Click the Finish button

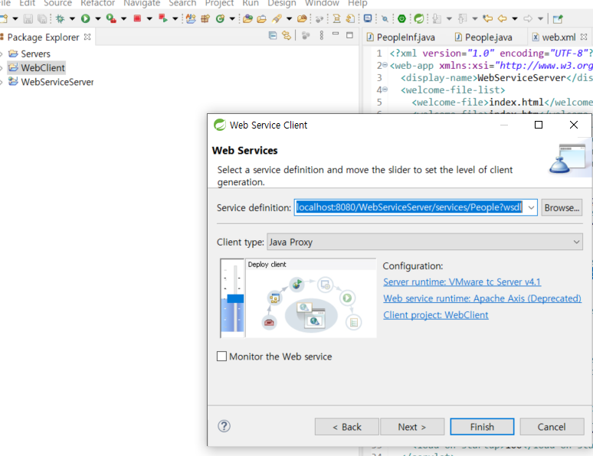(x=482, y=426)
